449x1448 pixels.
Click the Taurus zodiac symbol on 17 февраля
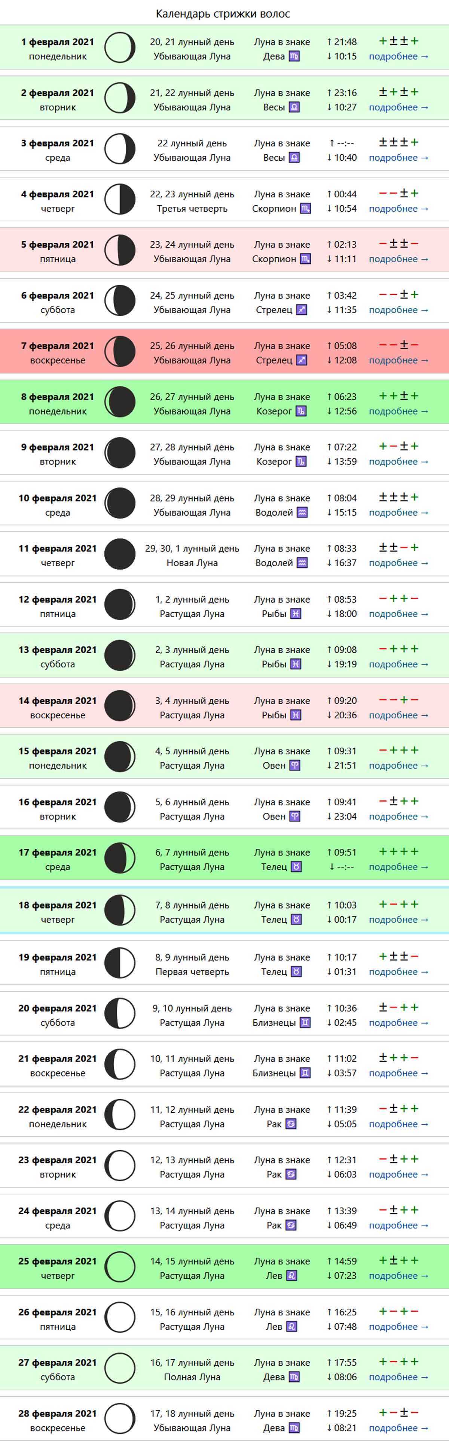[x=296, y=867]
